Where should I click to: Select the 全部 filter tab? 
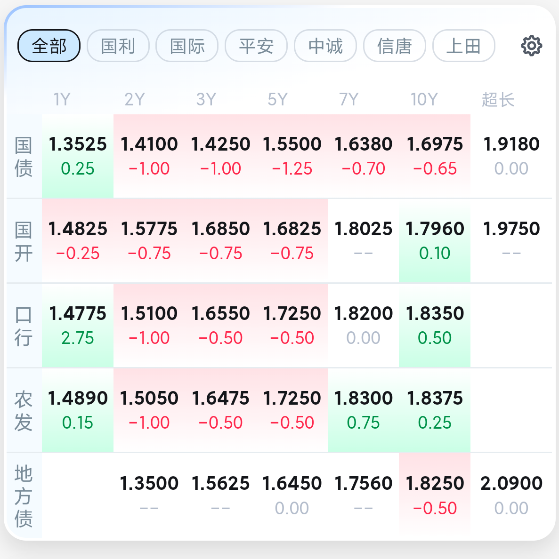tap(49, 46)
